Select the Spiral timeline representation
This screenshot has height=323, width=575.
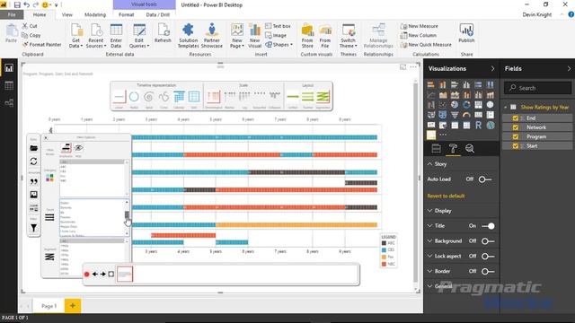(148, 97)
